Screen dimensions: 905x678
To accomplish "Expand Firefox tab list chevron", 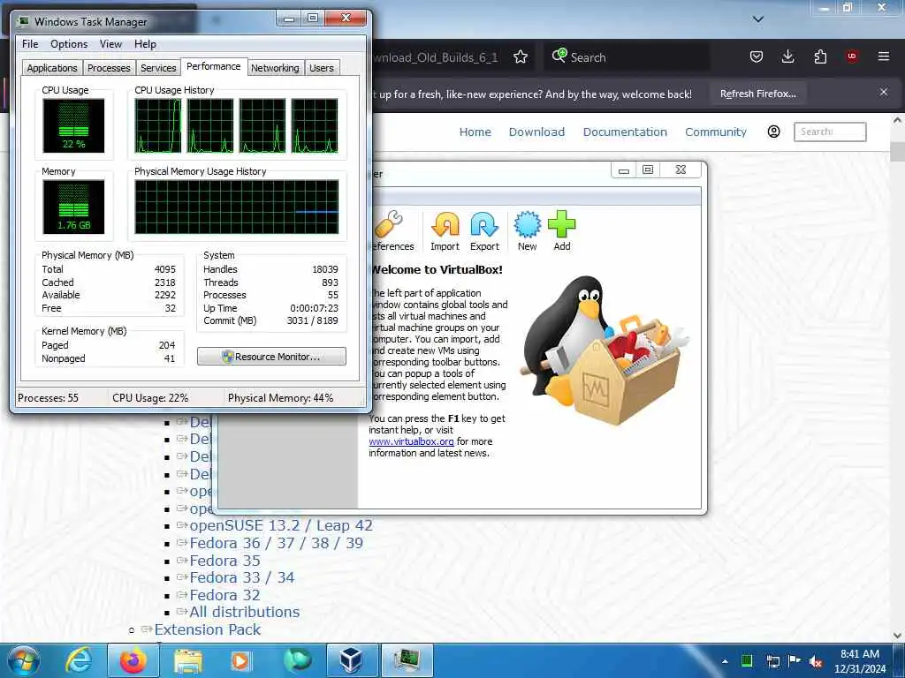I will pyautogui.click(x=758, y=19).
